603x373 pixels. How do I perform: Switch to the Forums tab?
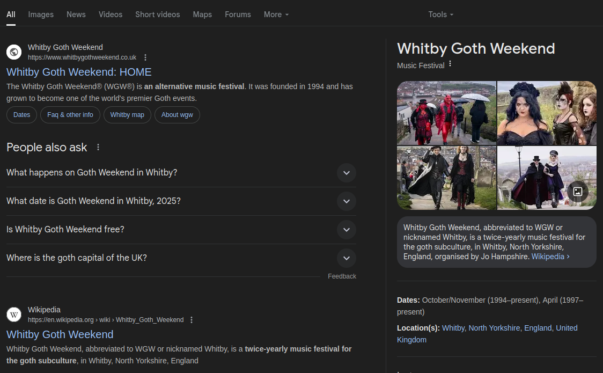[238, 14]
